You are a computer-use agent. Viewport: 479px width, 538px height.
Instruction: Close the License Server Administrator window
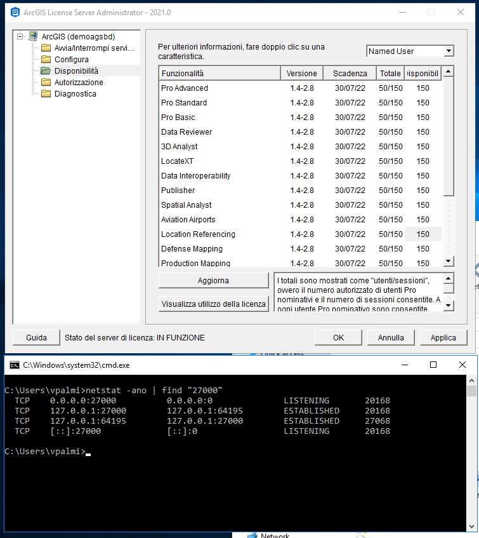pyautogui.click(x=461, y=12)
